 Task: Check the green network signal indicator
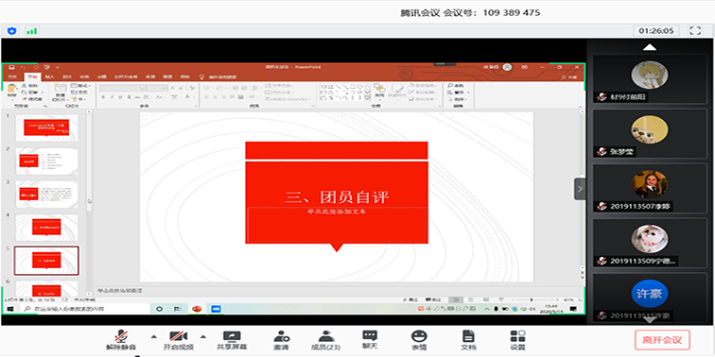click(31, 31)
